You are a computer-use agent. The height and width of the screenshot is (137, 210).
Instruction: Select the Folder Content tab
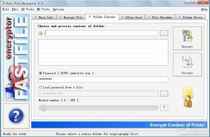(102, 17)
